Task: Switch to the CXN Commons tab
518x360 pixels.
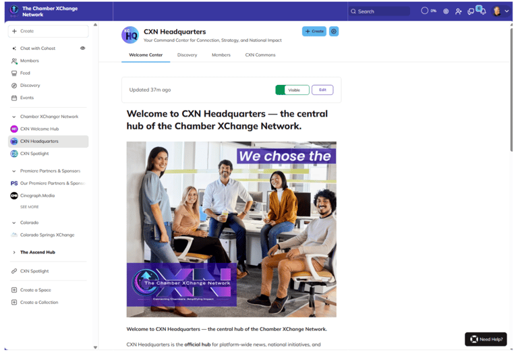Action: (260, 55)
